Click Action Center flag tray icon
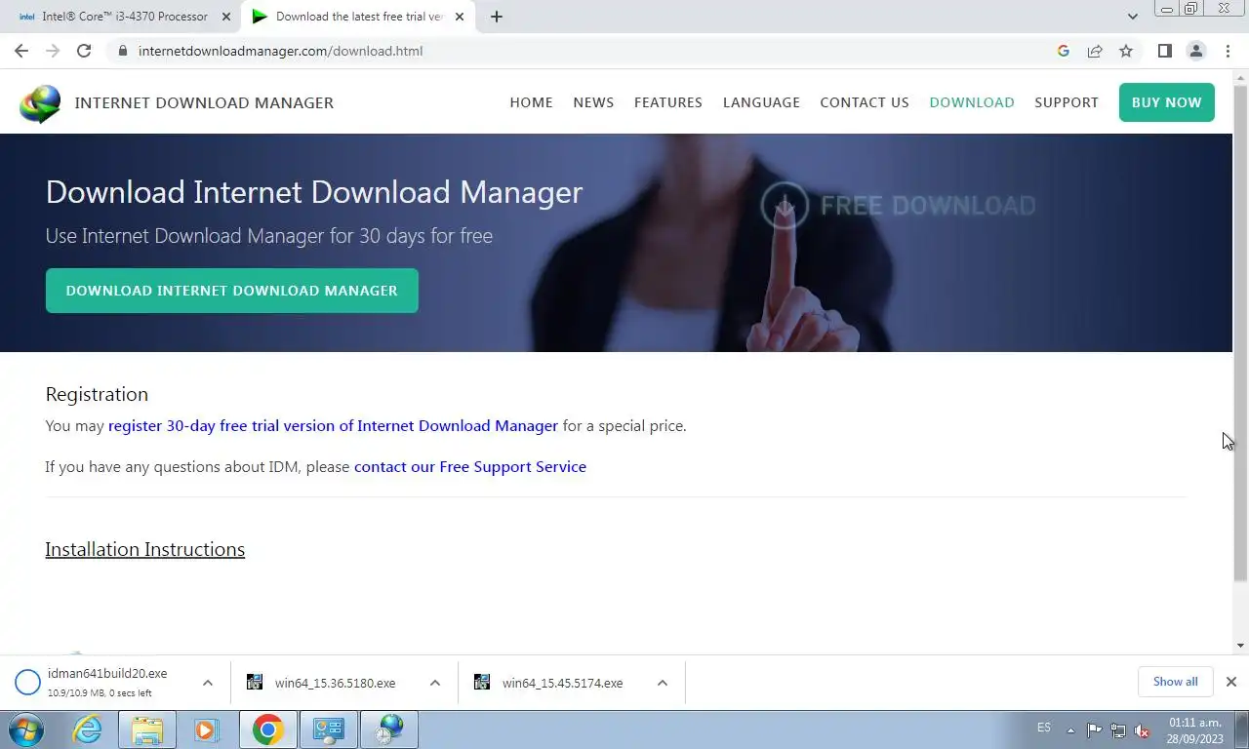The height and width of the screenshot is (749, 1249). 1094,730
